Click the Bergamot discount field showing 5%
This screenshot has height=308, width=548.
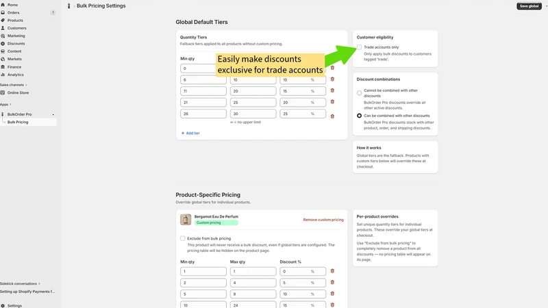coord(303,283)
